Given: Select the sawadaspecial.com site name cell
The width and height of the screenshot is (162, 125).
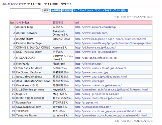Looking at the screenshot, I should (x=34, y=107).
